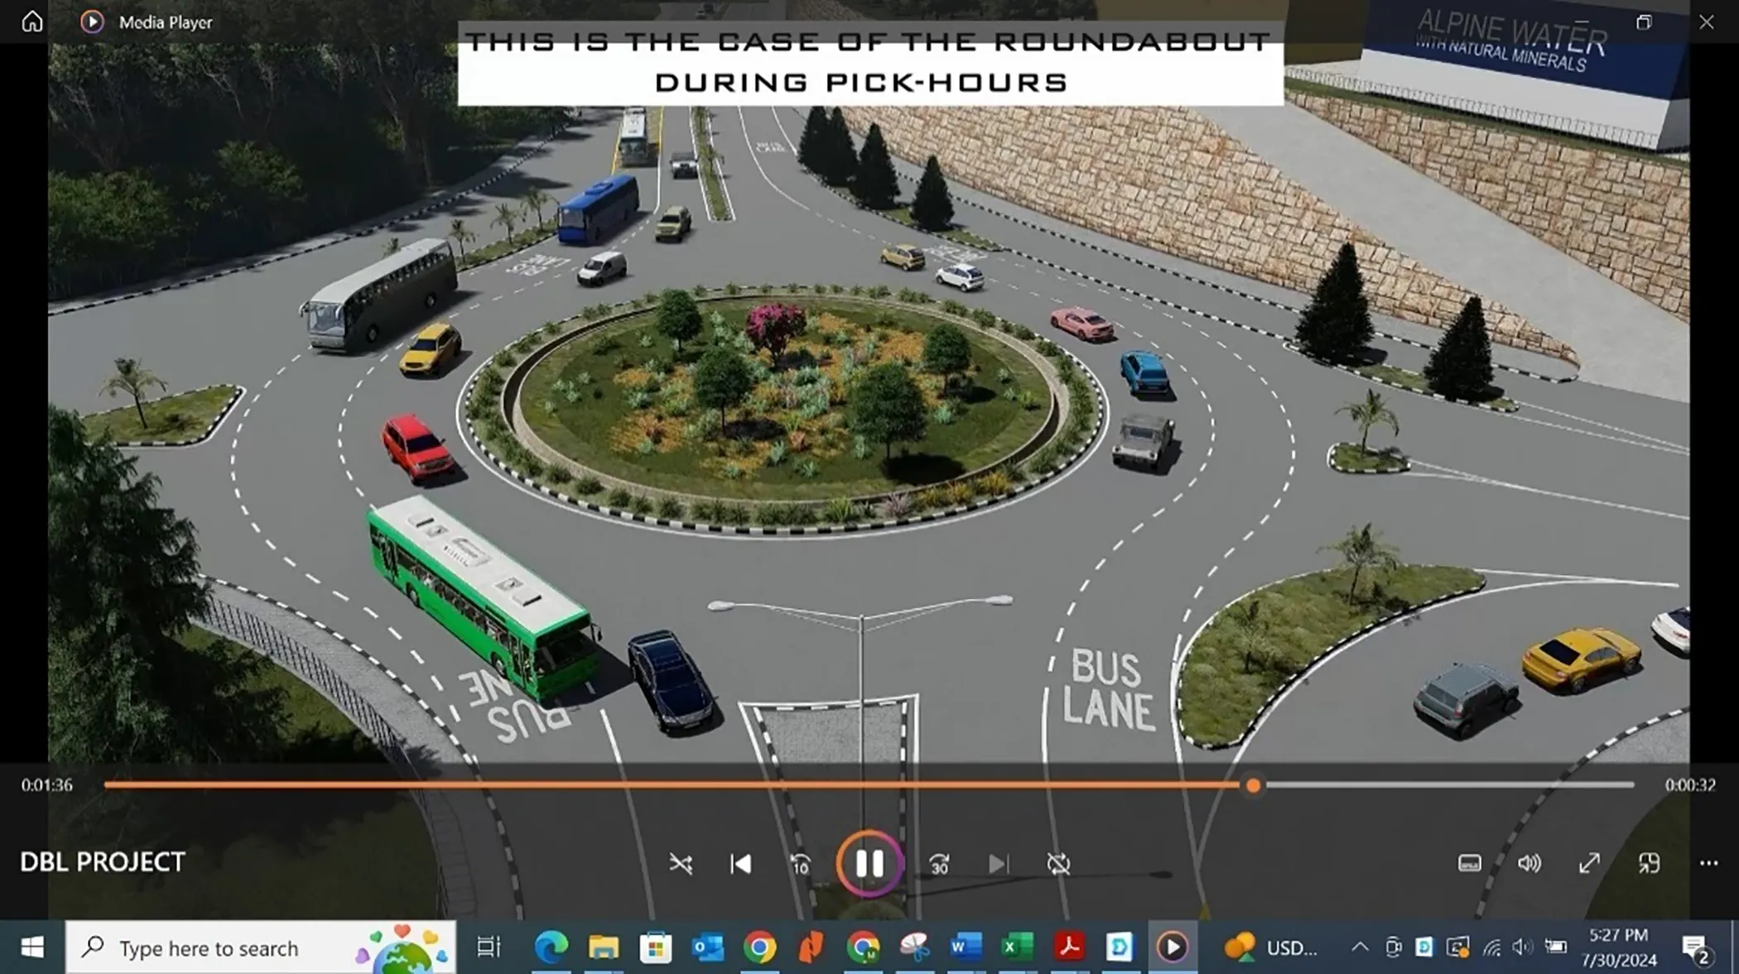This screenshot has width=1739, height=974.
Task: Skip back 10 seconds
Action: pos(800,864)
